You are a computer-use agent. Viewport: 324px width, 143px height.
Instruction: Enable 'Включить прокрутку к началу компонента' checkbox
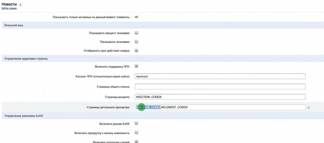[136, 133]
